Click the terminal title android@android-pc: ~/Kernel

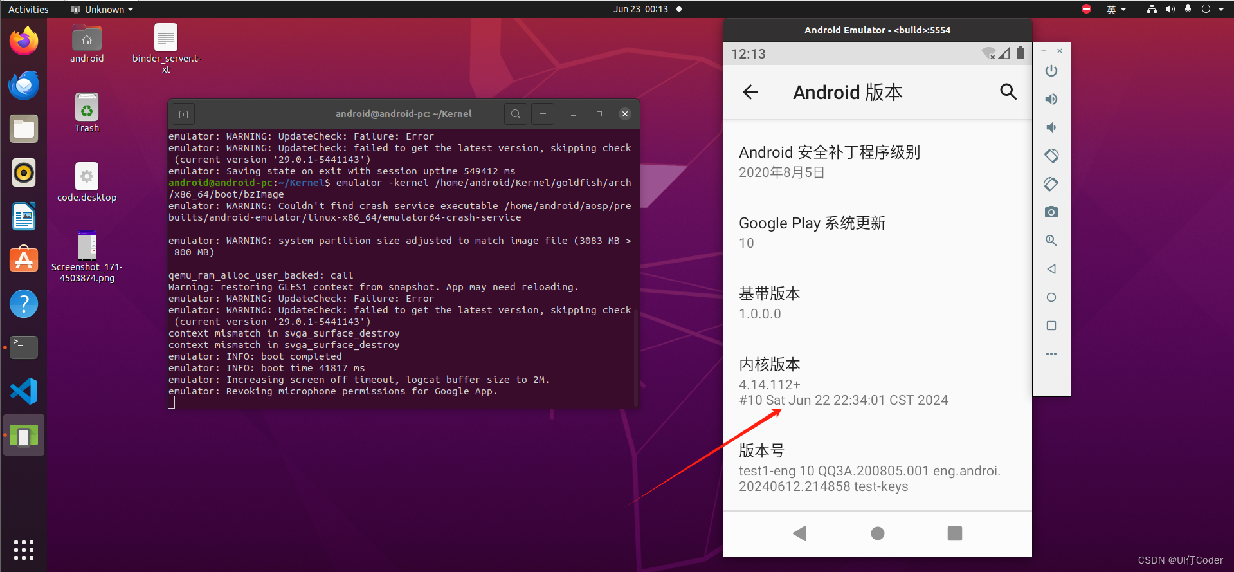tap(404, 114)
